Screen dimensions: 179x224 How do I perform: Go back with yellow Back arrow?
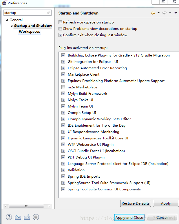pos(153,13)
